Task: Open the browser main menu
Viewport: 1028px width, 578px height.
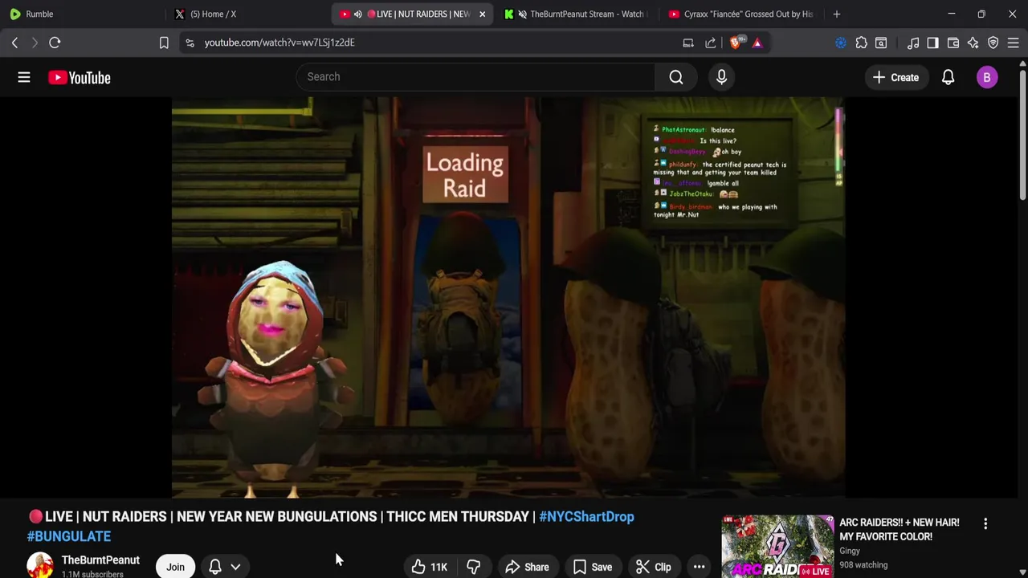Action: click(1014, 43)
